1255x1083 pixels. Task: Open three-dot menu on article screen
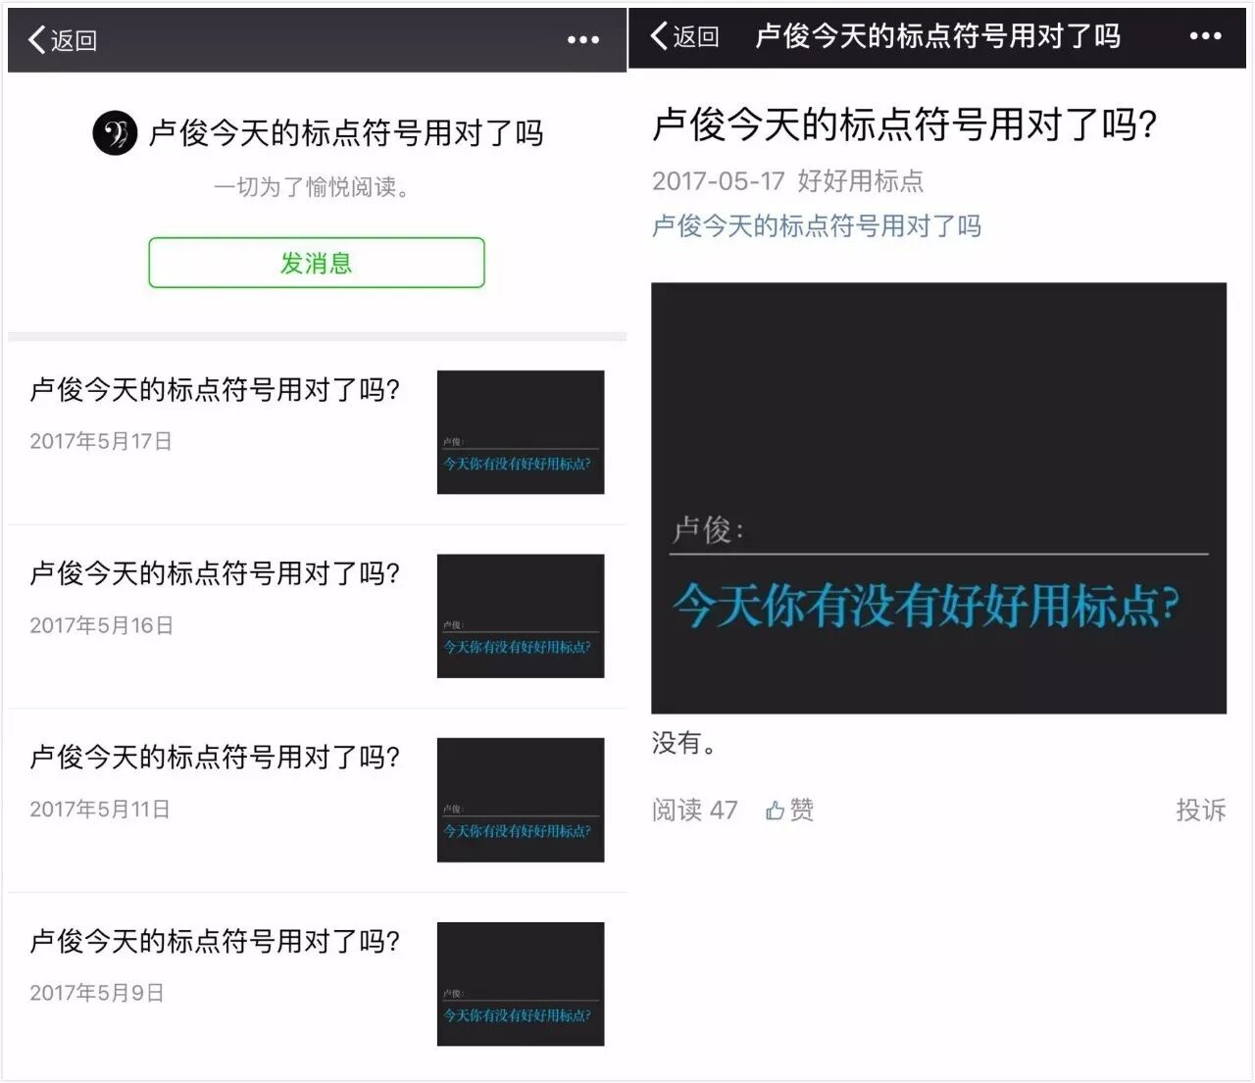(x=1205, y=36)
